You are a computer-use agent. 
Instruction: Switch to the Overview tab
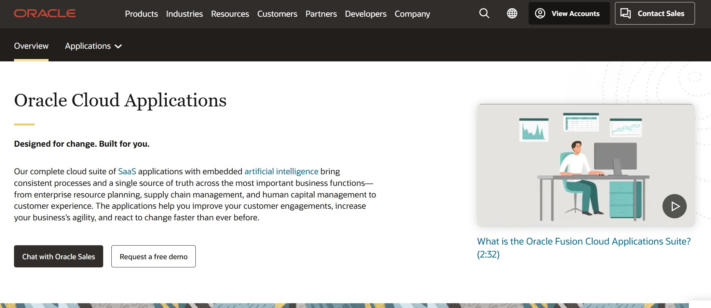click(x=31, y=46)
